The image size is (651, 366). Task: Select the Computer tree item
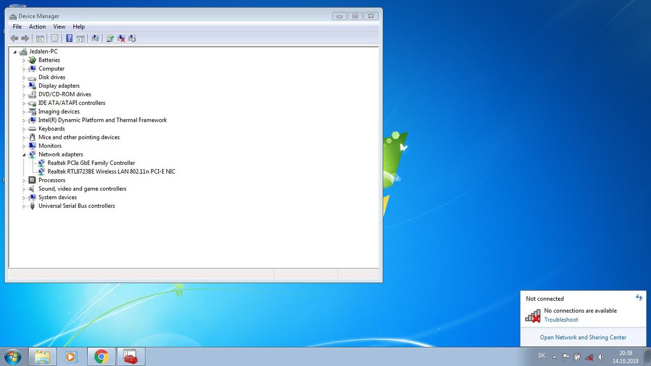coord(51,69)
